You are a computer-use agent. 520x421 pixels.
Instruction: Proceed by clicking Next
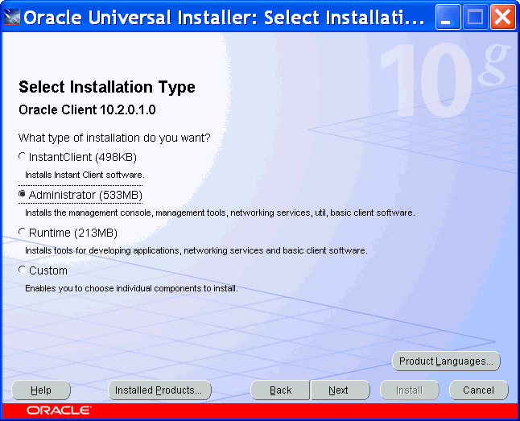point(339,390)
